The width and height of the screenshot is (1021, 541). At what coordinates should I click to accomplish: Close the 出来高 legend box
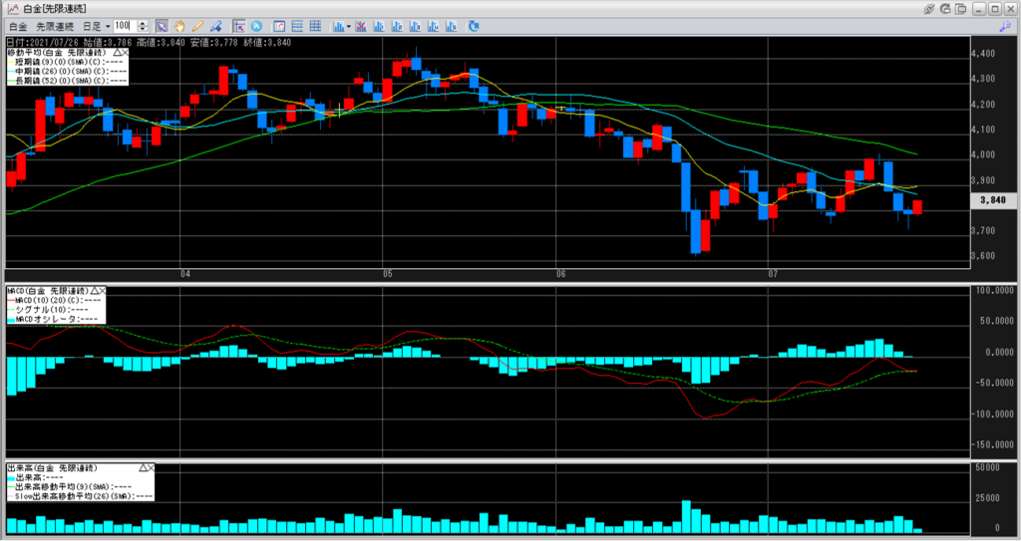coord(152,468)
